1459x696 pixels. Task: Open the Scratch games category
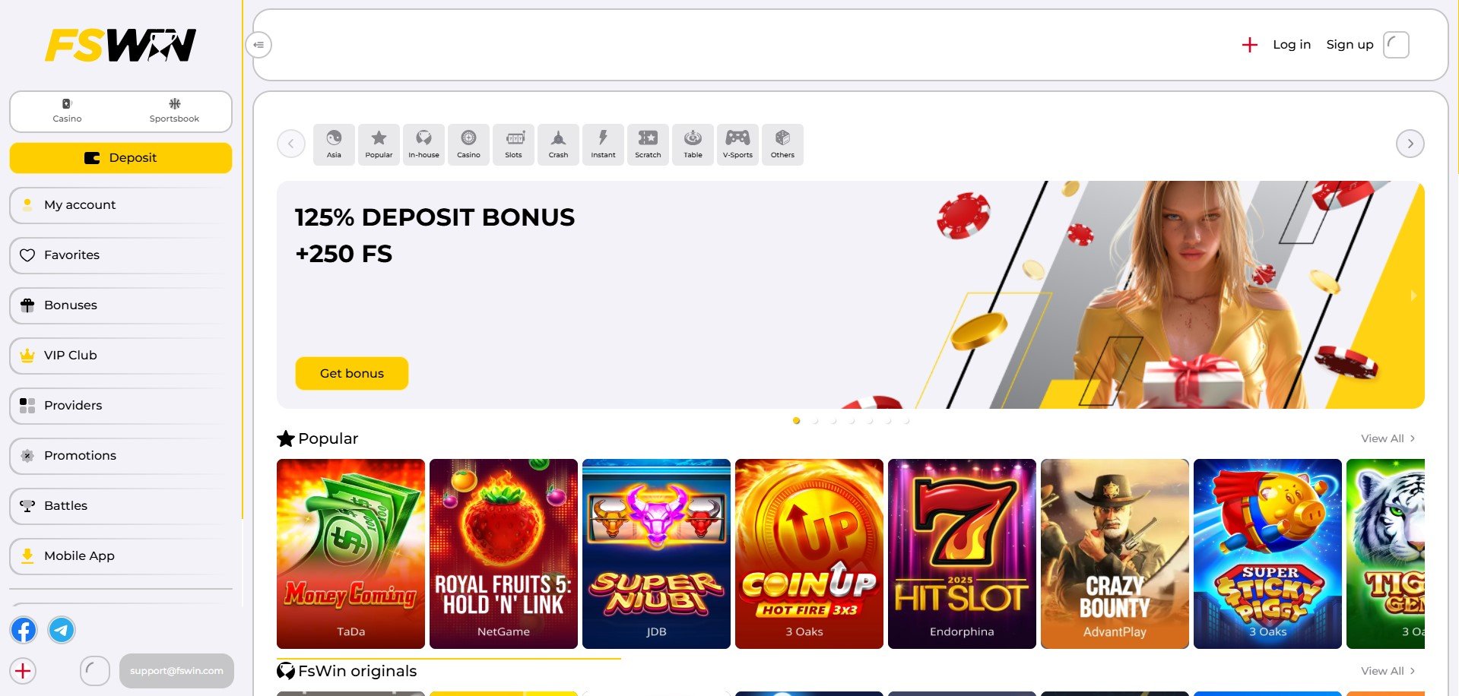(648, 144)
